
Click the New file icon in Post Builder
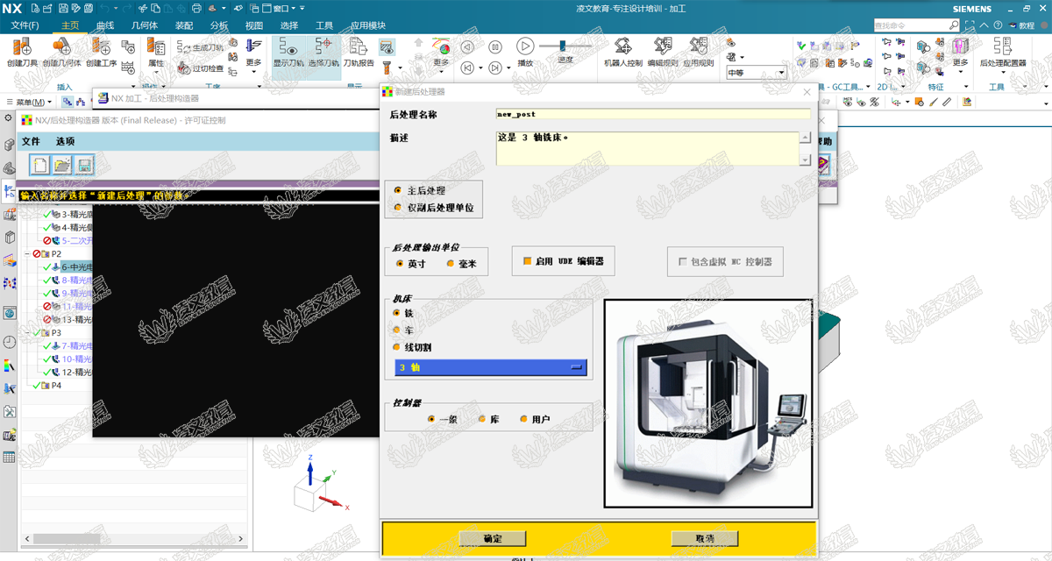point(40,164)
